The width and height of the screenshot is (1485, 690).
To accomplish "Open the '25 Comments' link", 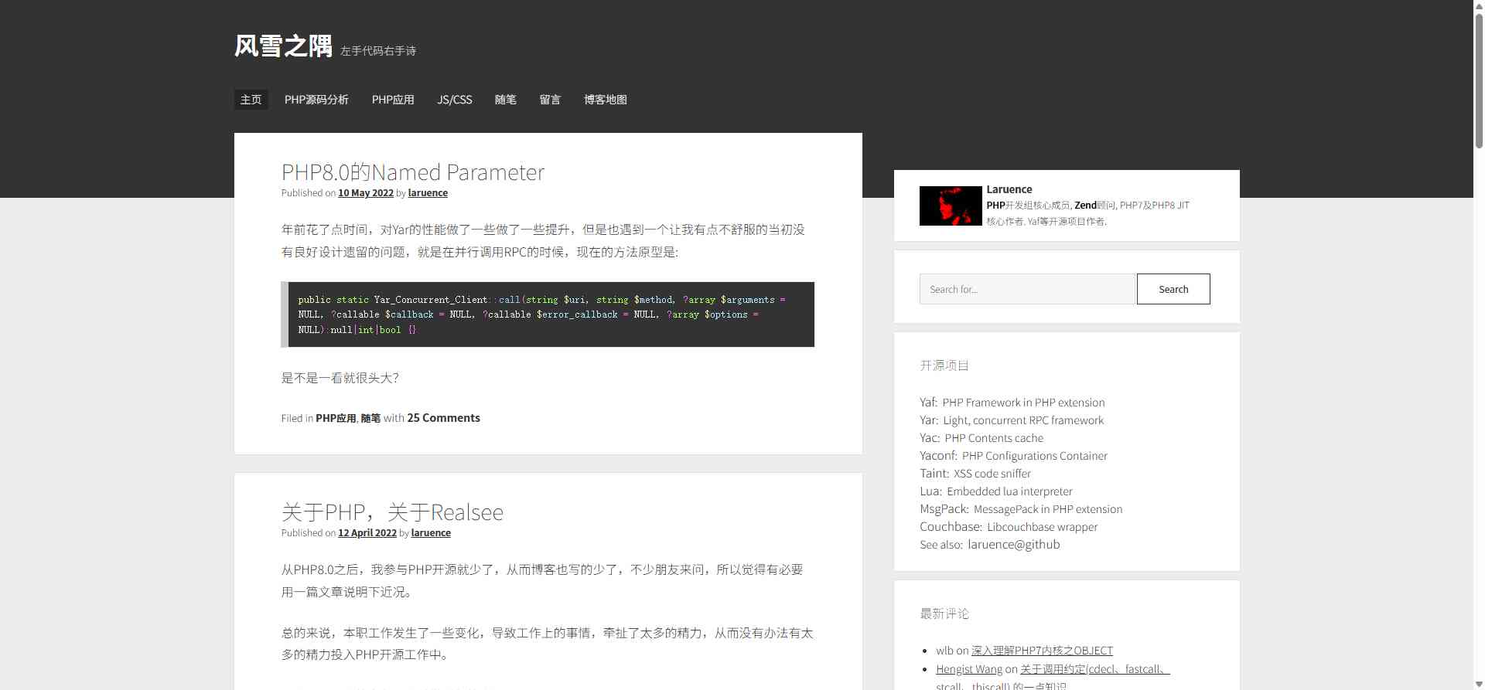I will click(x=443, y=418).
